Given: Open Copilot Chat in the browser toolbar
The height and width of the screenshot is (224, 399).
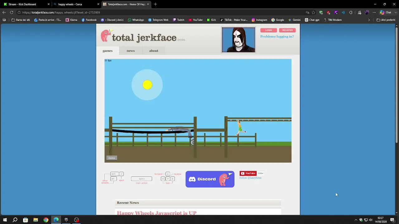Looking at the screenshot, I should [x=386, y=12].
